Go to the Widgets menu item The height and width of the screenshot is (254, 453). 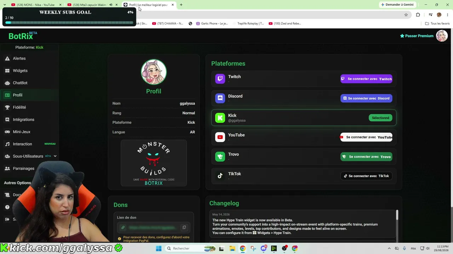coord(20,71)
